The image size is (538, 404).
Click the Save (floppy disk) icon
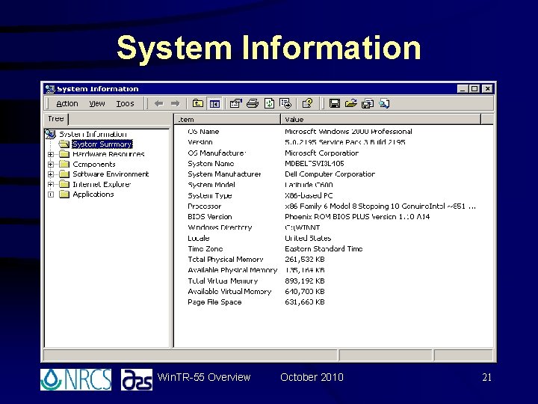click(x=335, y=103)
